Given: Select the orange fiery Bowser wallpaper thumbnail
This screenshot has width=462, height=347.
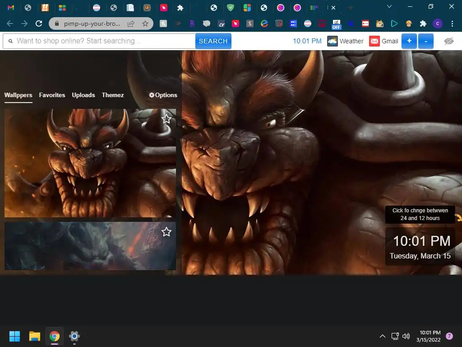Looking at the screenshot, I should click(x=90, y=163).
